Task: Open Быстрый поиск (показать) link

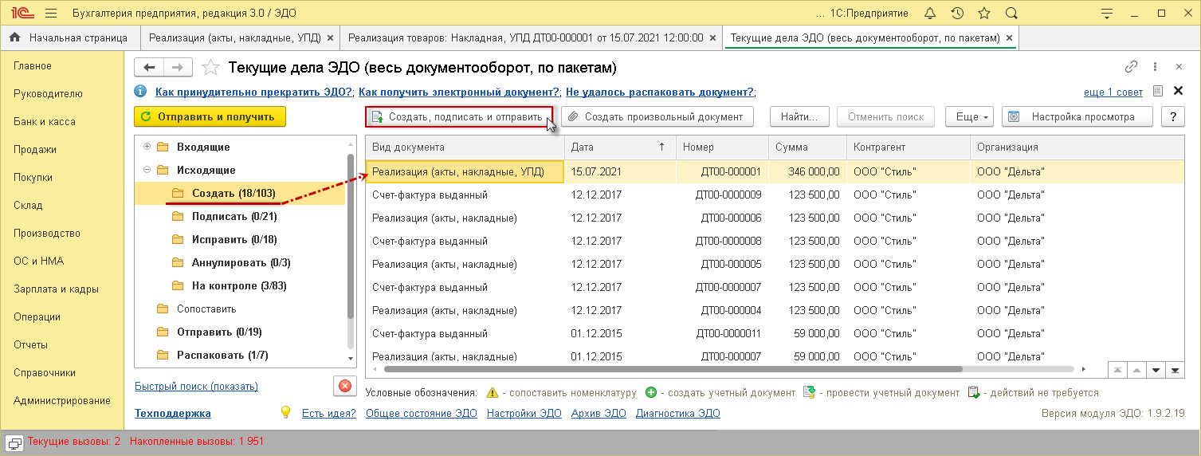Action: 196,386
